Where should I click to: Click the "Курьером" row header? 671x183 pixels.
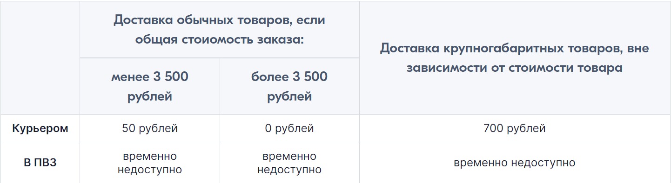(x=40, y=128)
